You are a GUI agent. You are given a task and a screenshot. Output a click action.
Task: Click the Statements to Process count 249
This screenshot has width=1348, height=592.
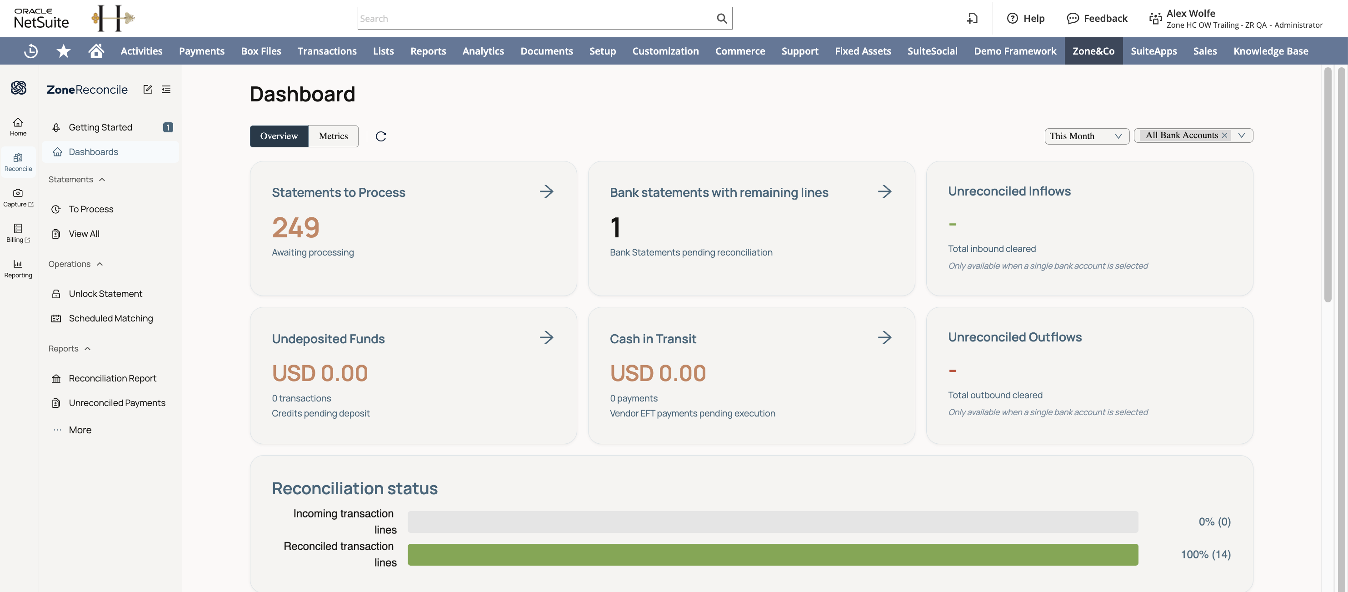[x=296, y=227]
